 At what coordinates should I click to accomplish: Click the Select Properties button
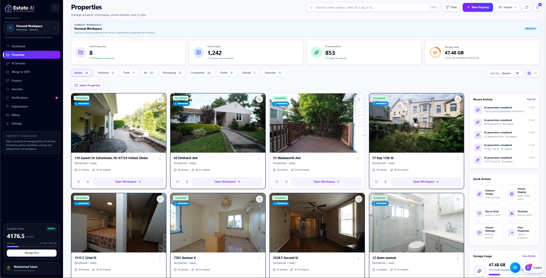click(87, 85)
